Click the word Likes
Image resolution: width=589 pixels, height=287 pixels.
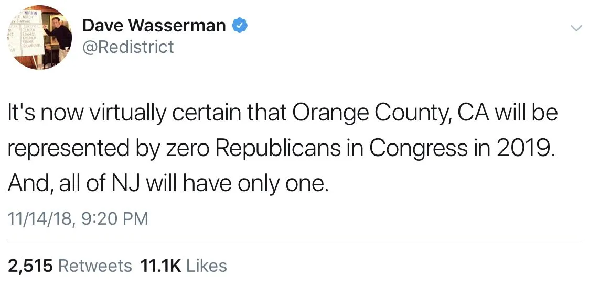coord(207,266)
